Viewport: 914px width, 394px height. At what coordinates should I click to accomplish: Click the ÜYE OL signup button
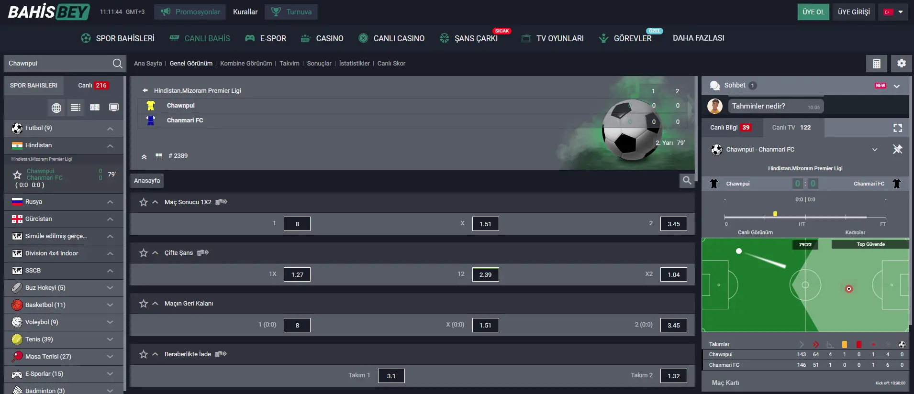[814, 12]
